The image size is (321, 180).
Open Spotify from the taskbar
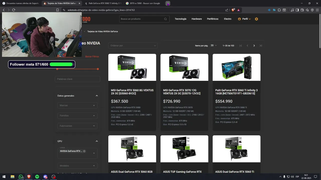pyautogui.click(x=37, y=177)
